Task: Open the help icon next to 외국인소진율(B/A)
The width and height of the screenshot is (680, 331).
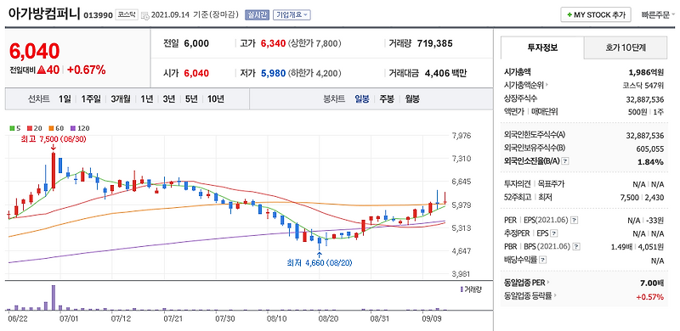Action: click(x=565, y=161)
